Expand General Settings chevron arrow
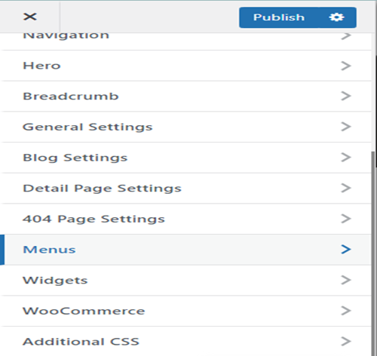Viewport: 377px width, 356px height. coord(346,127)
